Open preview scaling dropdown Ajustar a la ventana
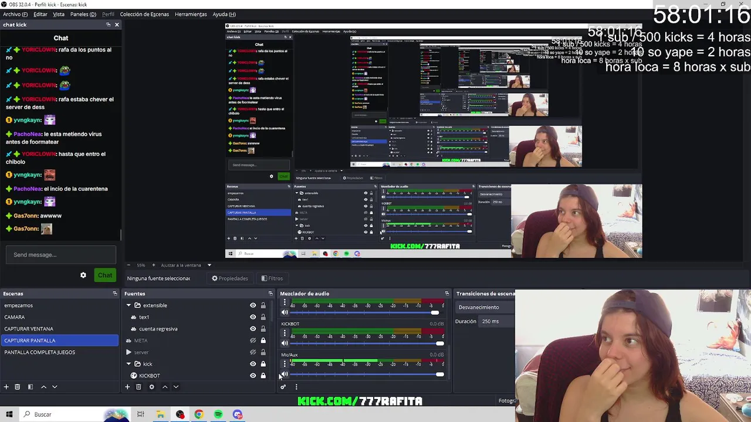The image size is (751, 422). (185, 265)
